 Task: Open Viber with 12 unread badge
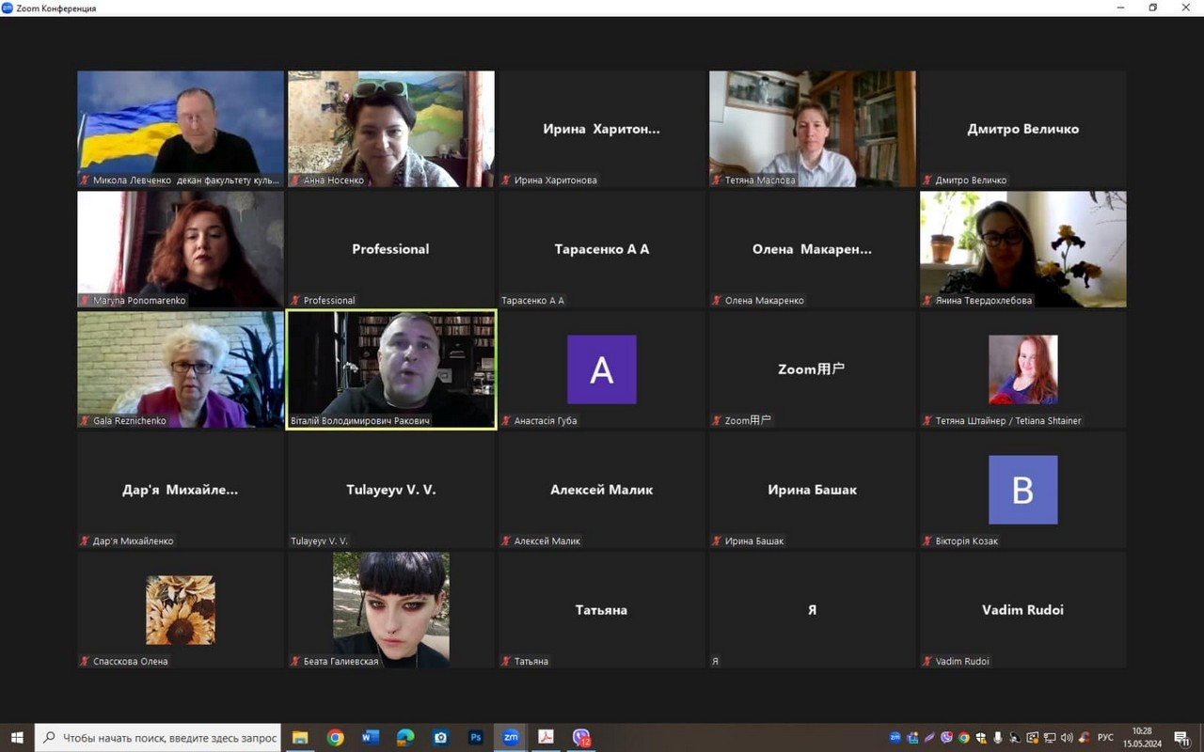point(581,738)
